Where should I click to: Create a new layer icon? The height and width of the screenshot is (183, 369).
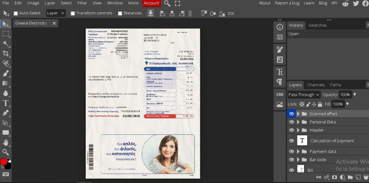[358, 177]
